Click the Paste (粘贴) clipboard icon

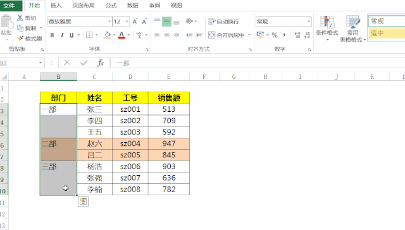[7, 21]
